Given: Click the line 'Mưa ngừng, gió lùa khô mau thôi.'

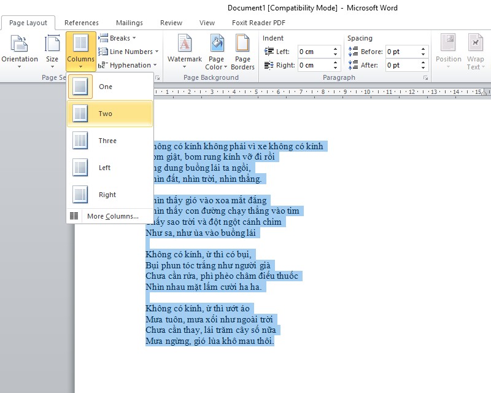Looking at the screenshot, I should 210,341.
